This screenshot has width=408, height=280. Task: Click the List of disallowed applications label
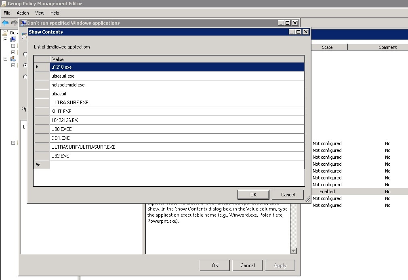pyautogui.click(x=62, y=47)
